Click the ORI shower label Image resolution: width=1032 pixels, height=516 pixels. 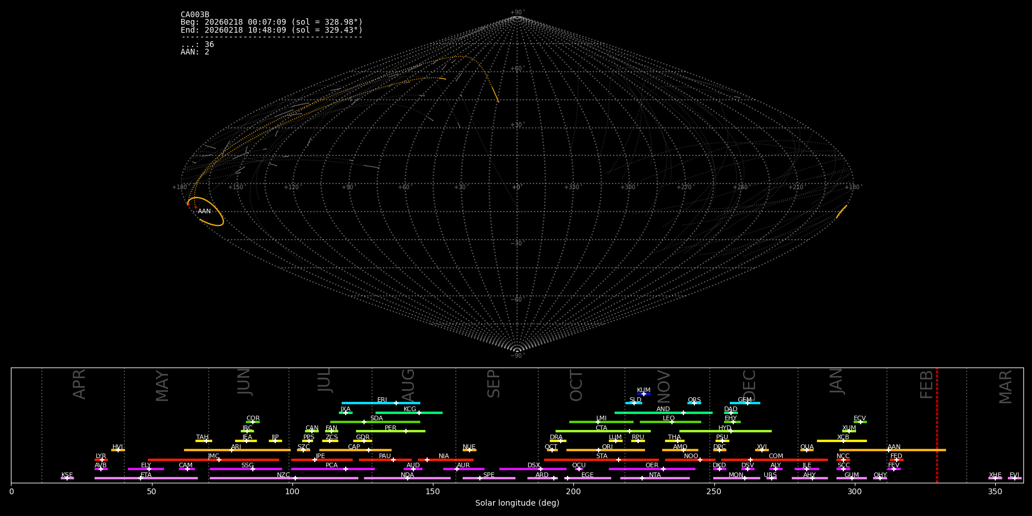tap(607, 447)
